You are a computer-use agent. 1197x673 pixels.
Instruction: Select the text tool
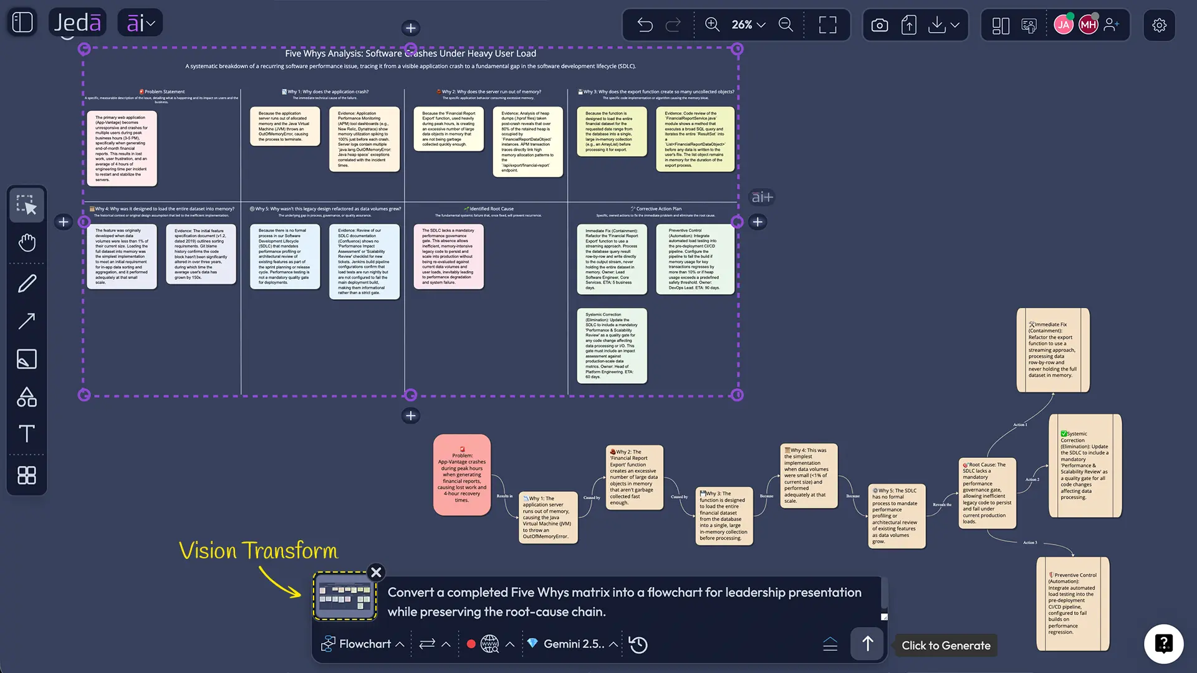click(x=27, y=434)
